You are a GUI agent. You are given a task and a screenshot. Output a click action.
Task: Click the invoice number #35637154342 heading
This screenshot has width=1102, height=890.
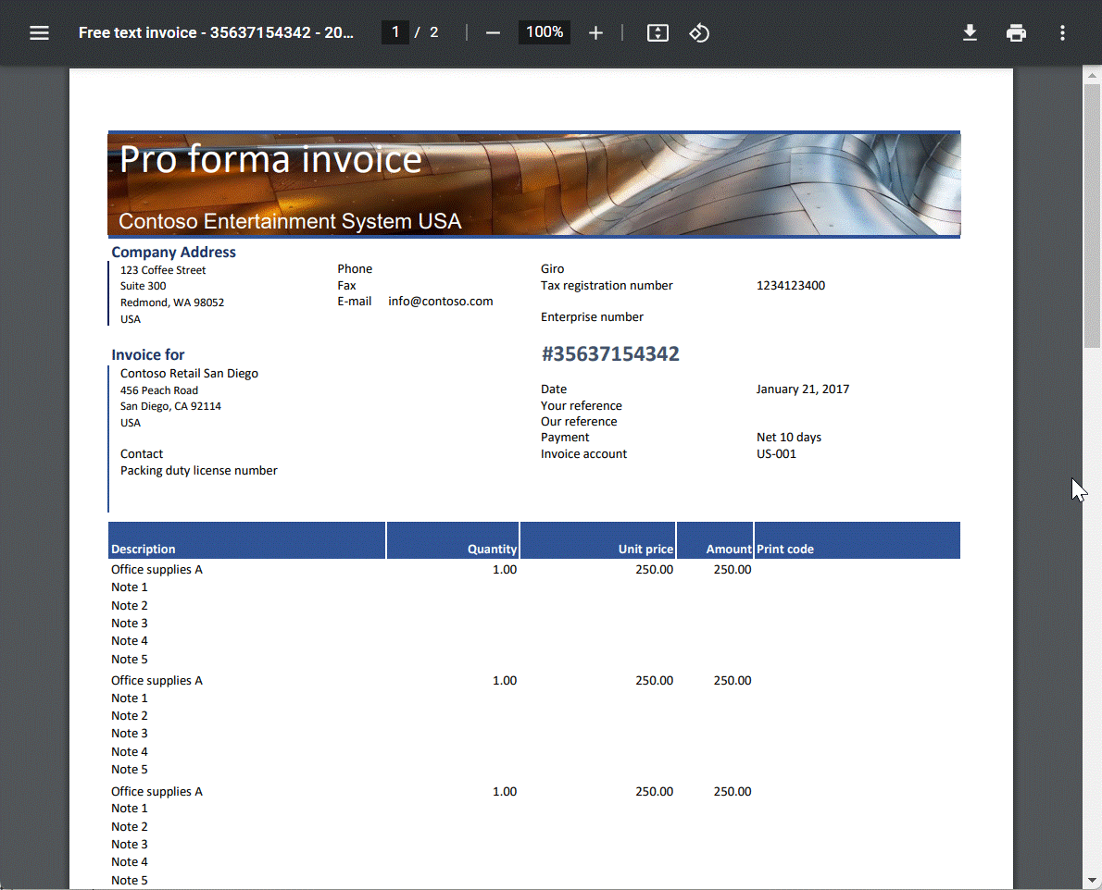pyautogui.click(x=610, y=353)
